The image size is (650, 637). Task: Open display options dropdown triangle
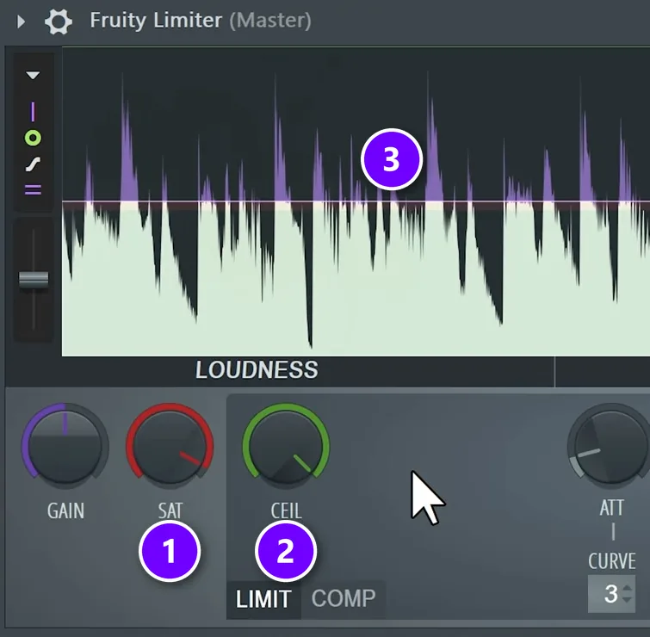(33, 75)
